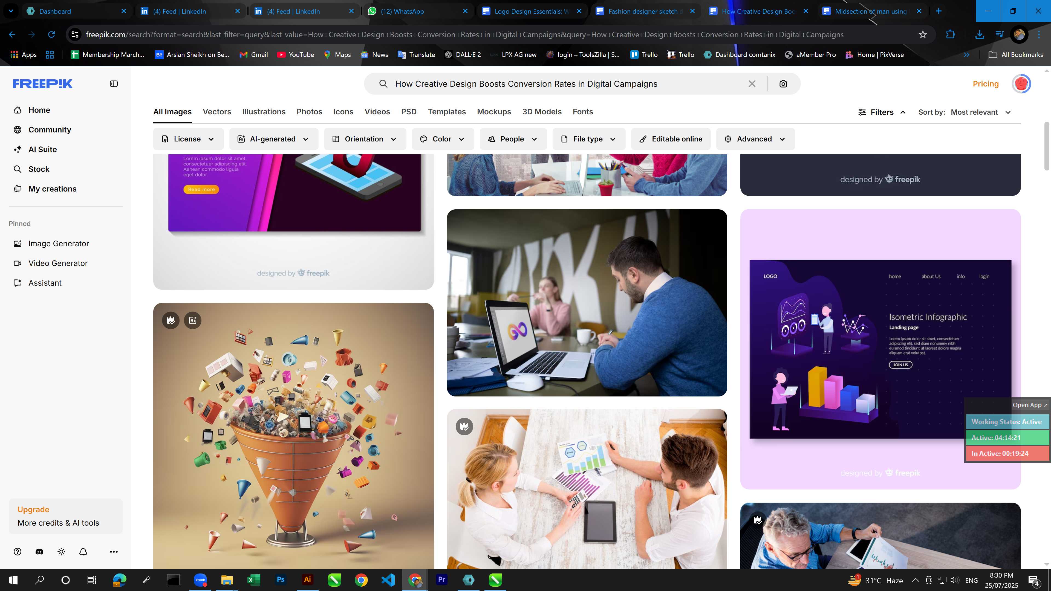Click crown badge on overhead meeting photo

tap(464, 427)
